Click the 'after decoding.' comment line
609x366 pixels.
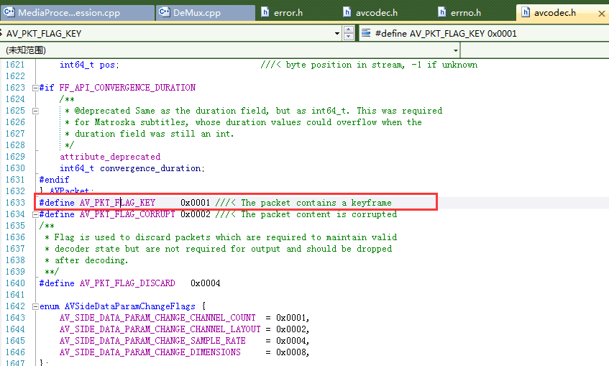click(91, 260)
